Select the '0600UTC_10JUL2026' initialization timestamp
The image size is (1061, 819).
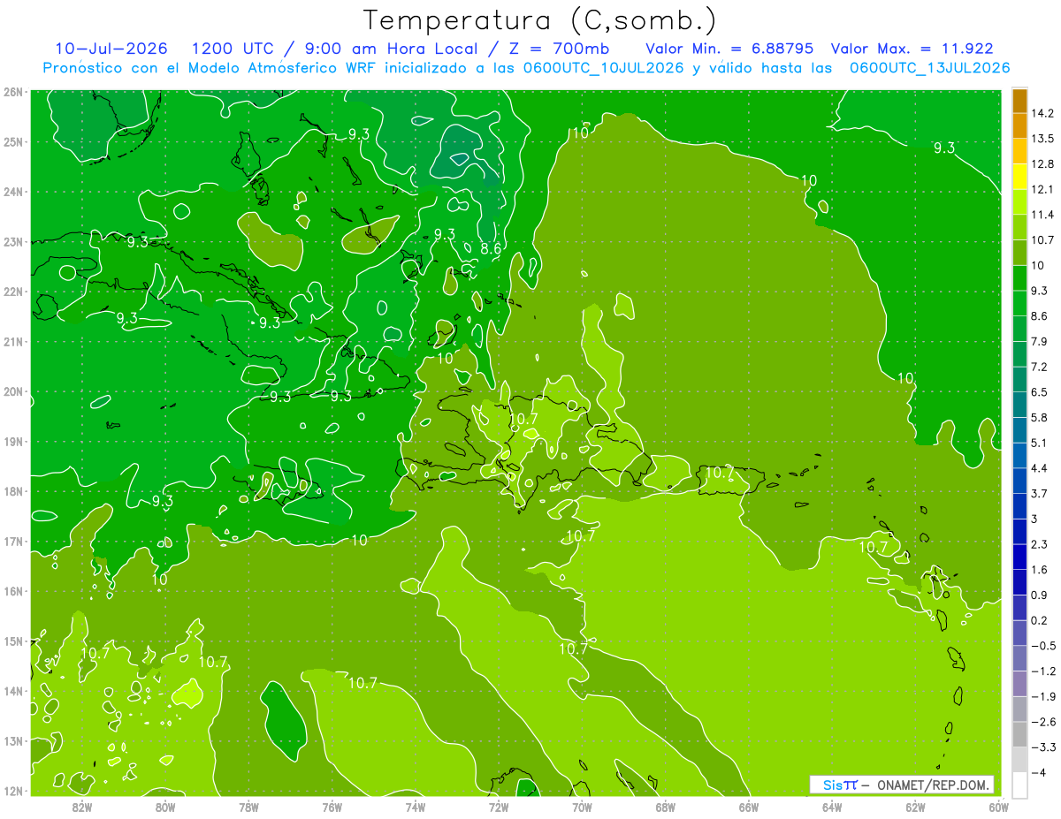[x=604, y=68]
